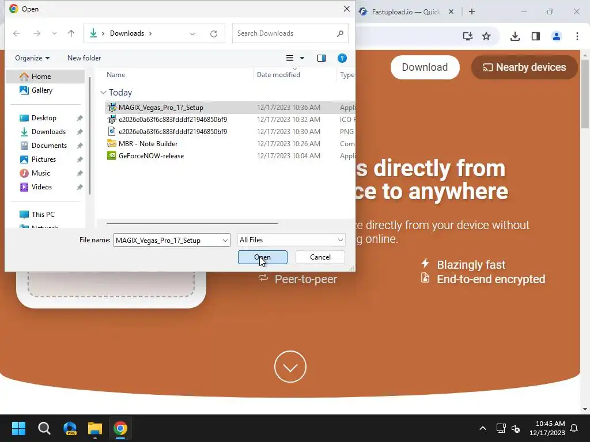Open a new Chrome tab
590x442 pixels.
tap(472, 12)
